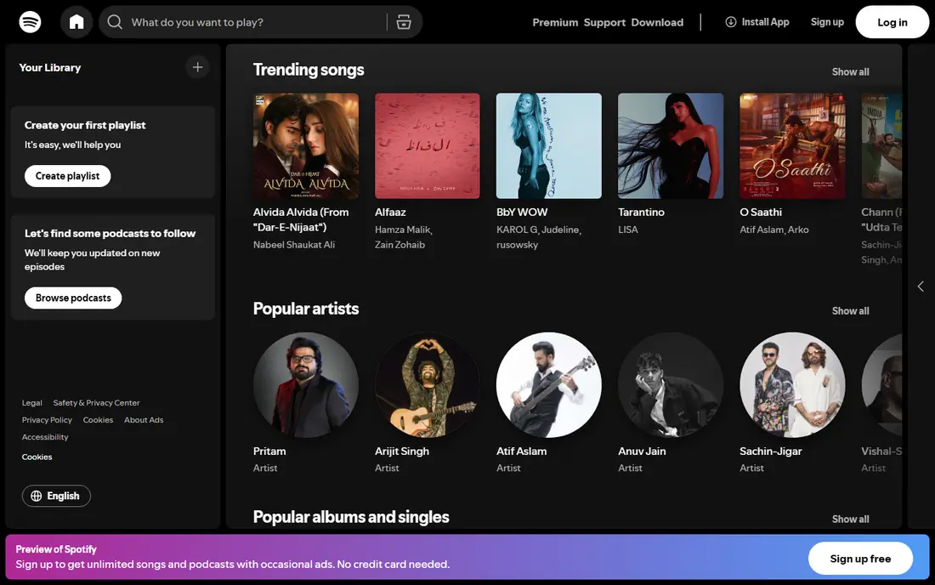The width and height of the screenshot is (935, 585).
Task: Click the plus icon in Your Library
Action: tap(197, 67)
